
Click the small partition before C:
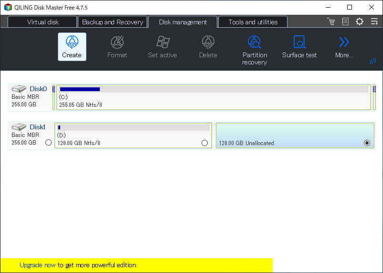point(54,97)
